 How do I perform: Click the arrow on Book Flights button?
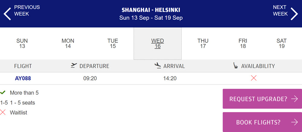pos(294,122)
